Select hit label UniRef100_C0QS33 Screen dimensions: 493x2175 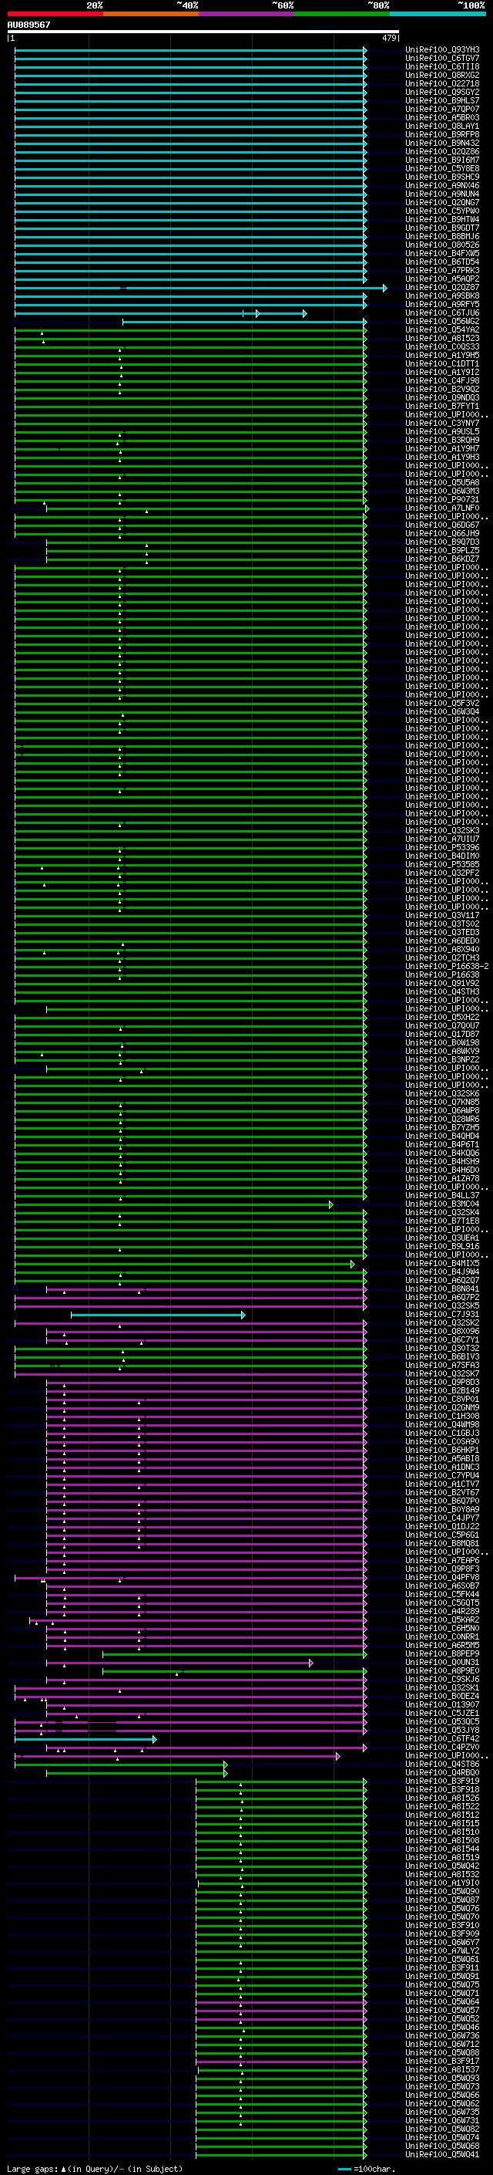(442, 347)
